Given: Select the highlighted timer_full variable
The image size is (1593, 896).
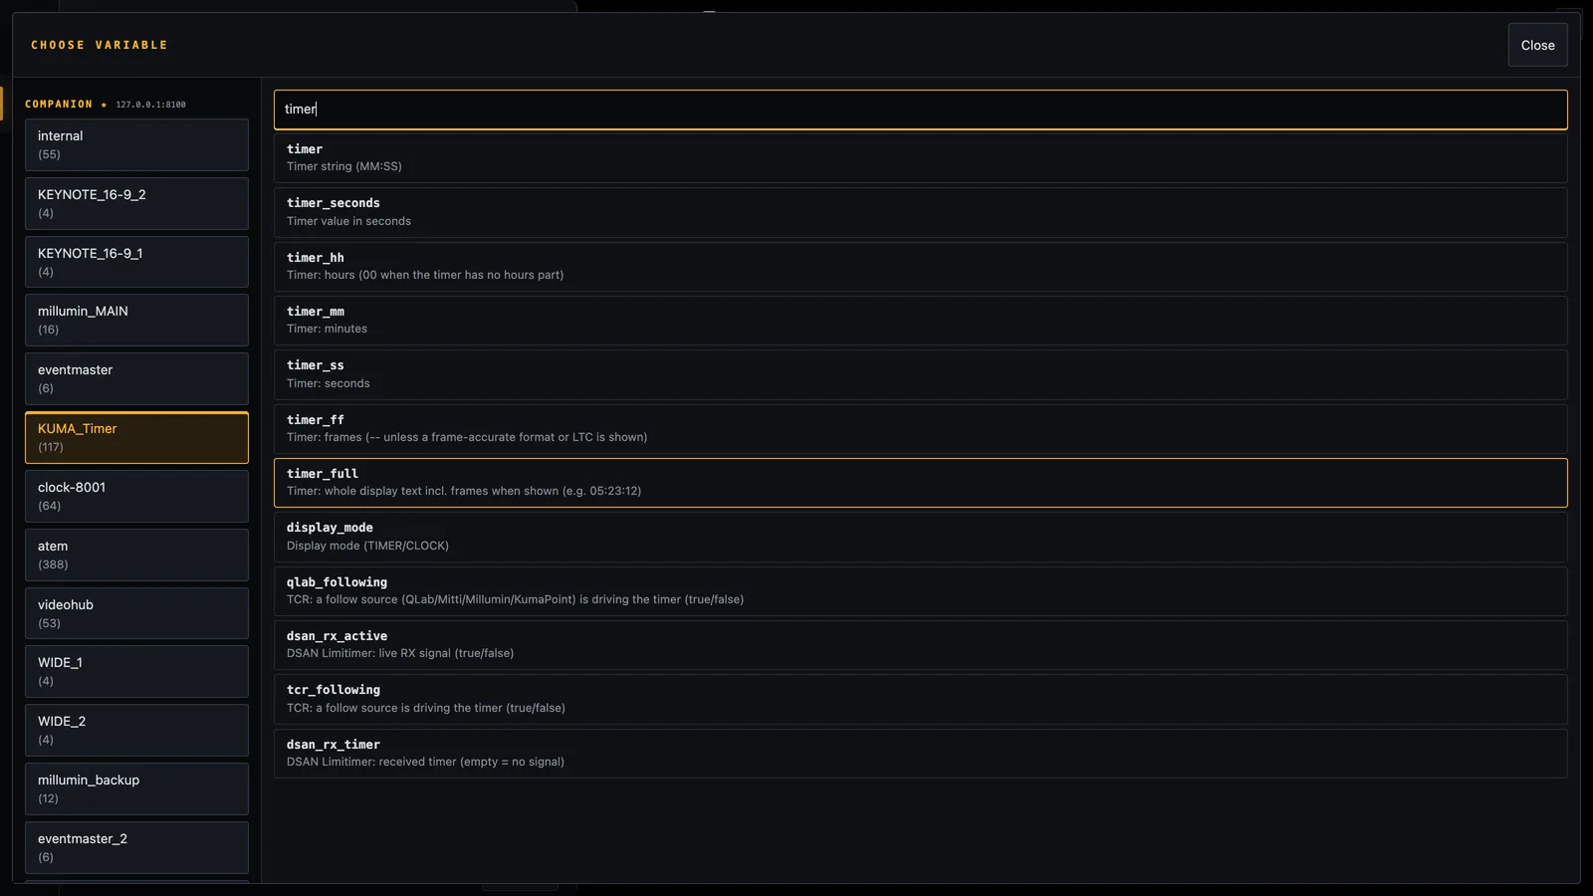Looking at the screenshot, I should (920, 483).
